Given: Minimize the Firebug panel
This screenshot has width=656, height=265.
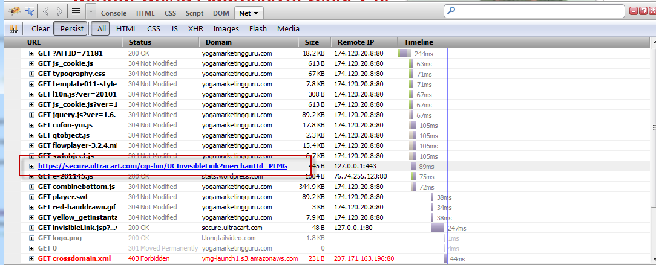Looking at the screenshot, I should [x=634, y=11].
